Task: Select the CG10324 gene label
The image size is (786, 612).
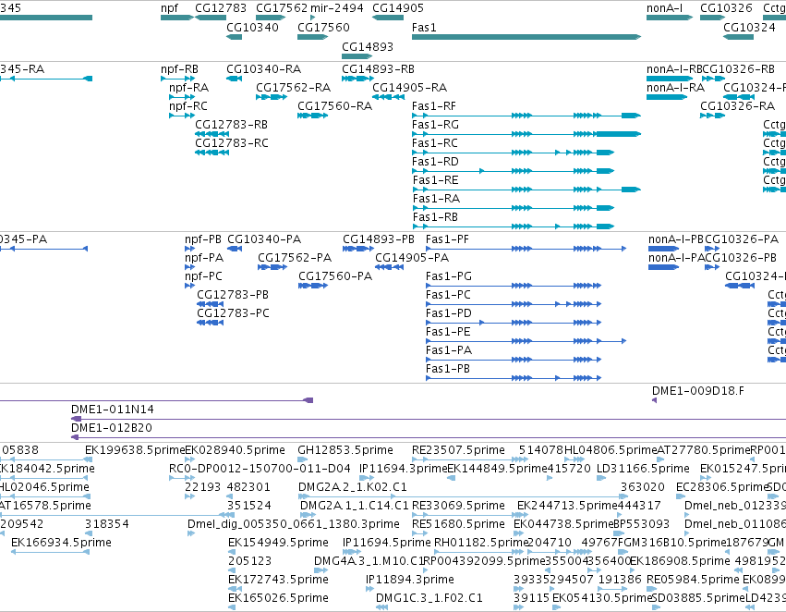Action: coord(749,28)
